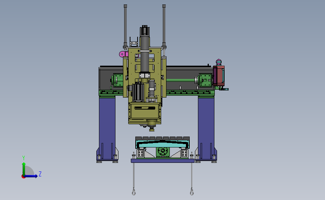Select the right green bearing block on the beam
Image resolution: width=325 pixels, height=200 pixels.
[205, 80]
